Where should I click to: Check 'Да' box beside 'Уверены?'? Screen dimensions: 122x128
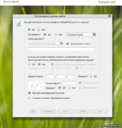coord(91,77)
